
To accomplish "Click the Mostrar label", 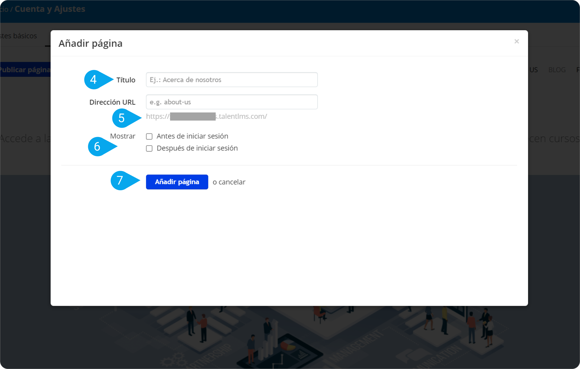I will (123, 136).
